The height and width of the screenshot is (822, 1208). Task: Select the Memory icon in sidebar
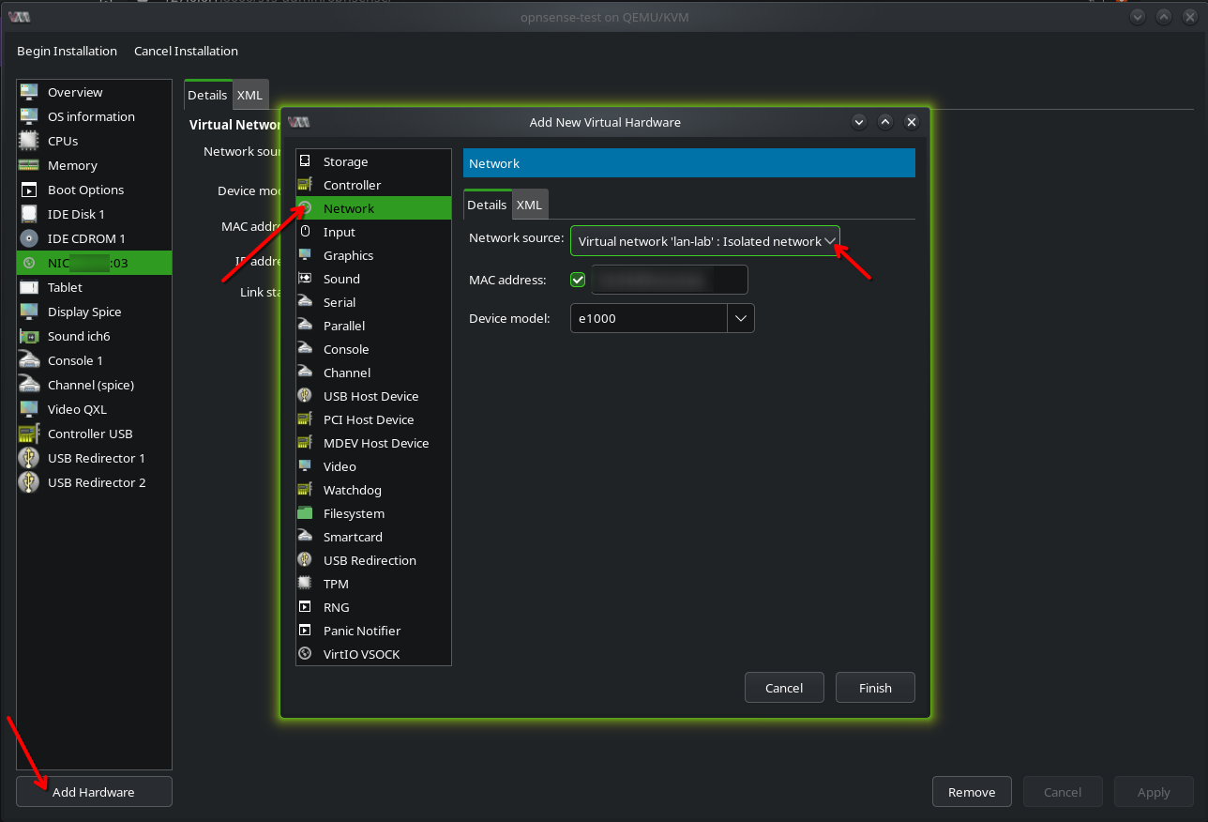[29, 165]
